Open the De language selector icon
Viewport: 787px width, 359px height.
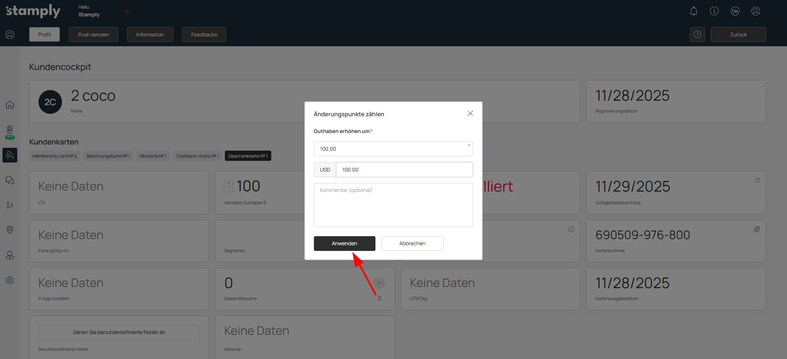[x=735, y=11]
